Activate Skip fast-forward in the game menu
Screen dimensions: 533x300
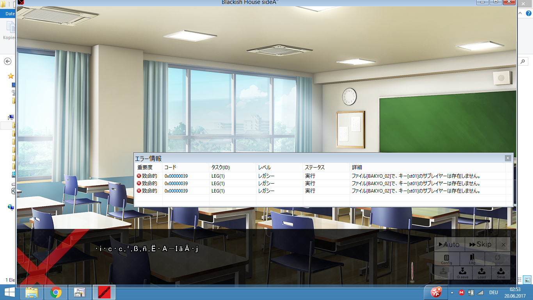tap(480, 245)
